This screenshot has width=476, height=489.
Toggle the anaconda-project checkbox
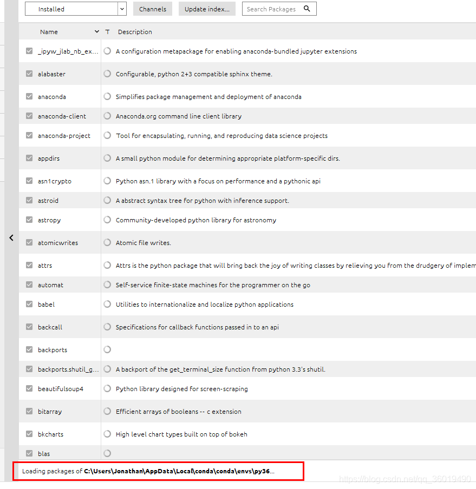point(29,135)
